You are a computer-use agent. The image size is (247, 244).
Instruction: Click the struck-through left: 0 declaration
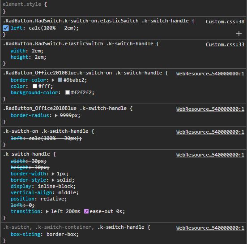[22, 205]
